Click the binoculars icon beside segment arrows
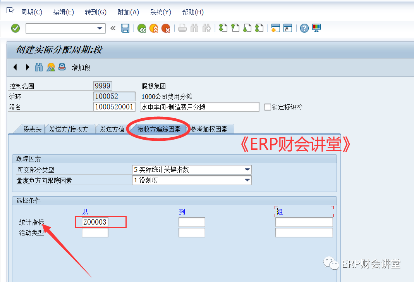Viewport: 414px width, 282px height. (39, 67)
